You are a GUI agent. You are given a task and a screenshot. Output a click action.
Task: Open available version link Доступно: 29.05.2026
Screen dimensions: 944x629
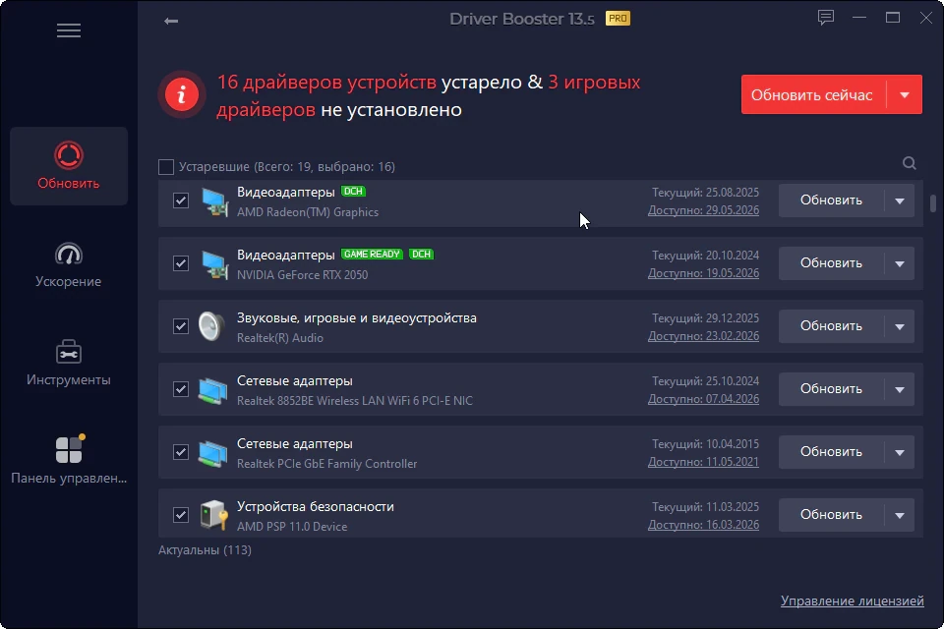pos(703,210)
